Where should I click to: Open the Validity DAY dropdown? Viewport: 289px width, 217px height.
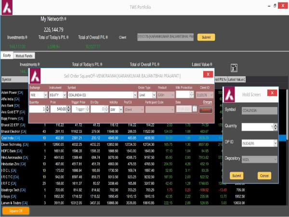[121, 109]
